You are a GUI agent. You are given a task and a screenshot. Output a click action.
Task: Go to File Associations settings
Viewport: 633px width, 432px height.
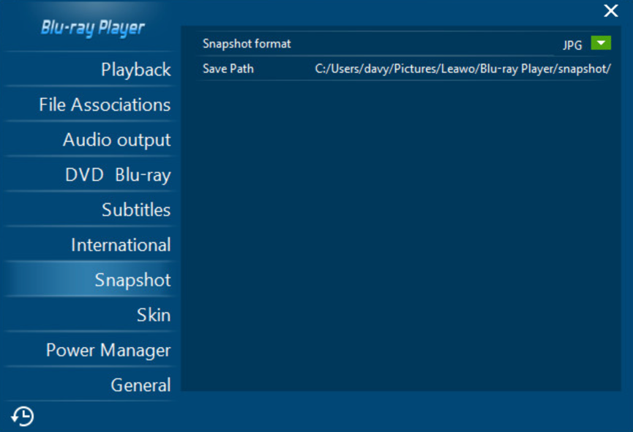tap(105, 105)
